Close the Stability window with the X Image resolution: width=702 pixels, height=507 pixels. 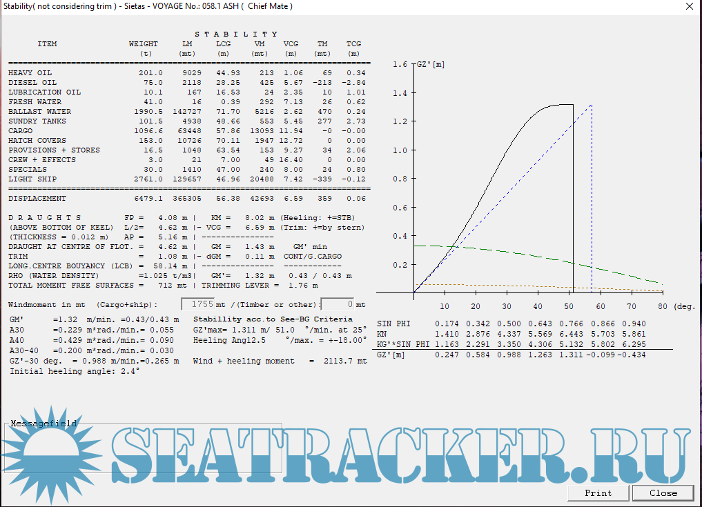coord(689,6)
